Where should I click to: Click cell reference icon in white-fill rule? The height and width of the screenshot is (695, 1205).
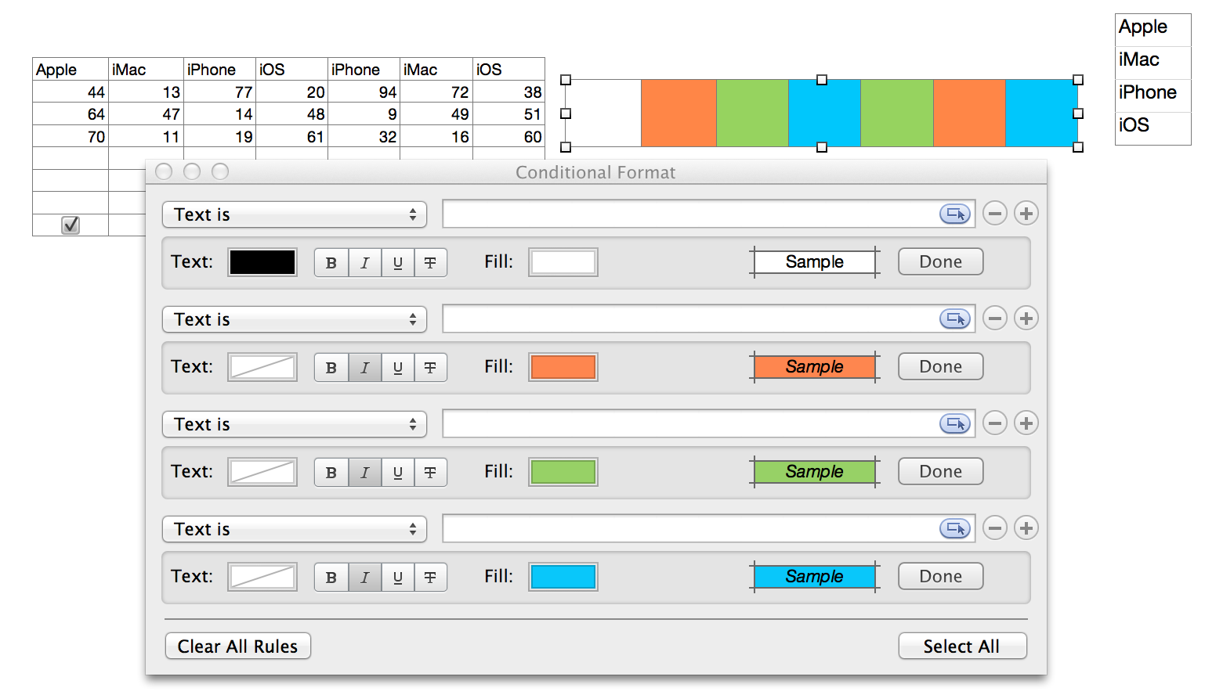pos(955,214)
